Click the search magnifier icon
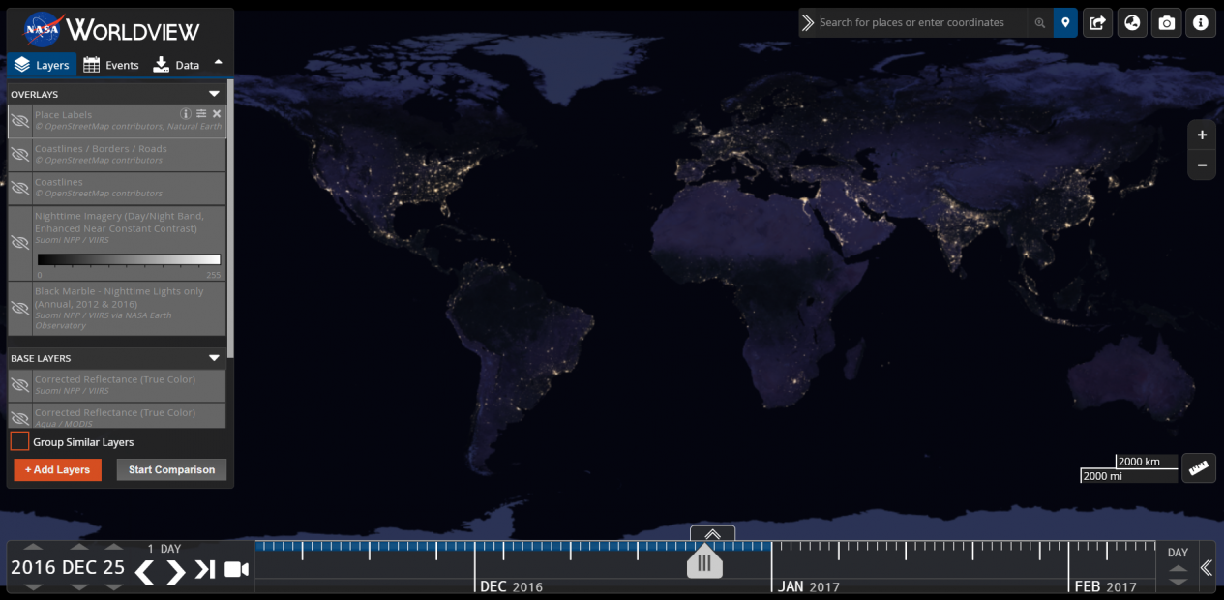 (1040, 22)
